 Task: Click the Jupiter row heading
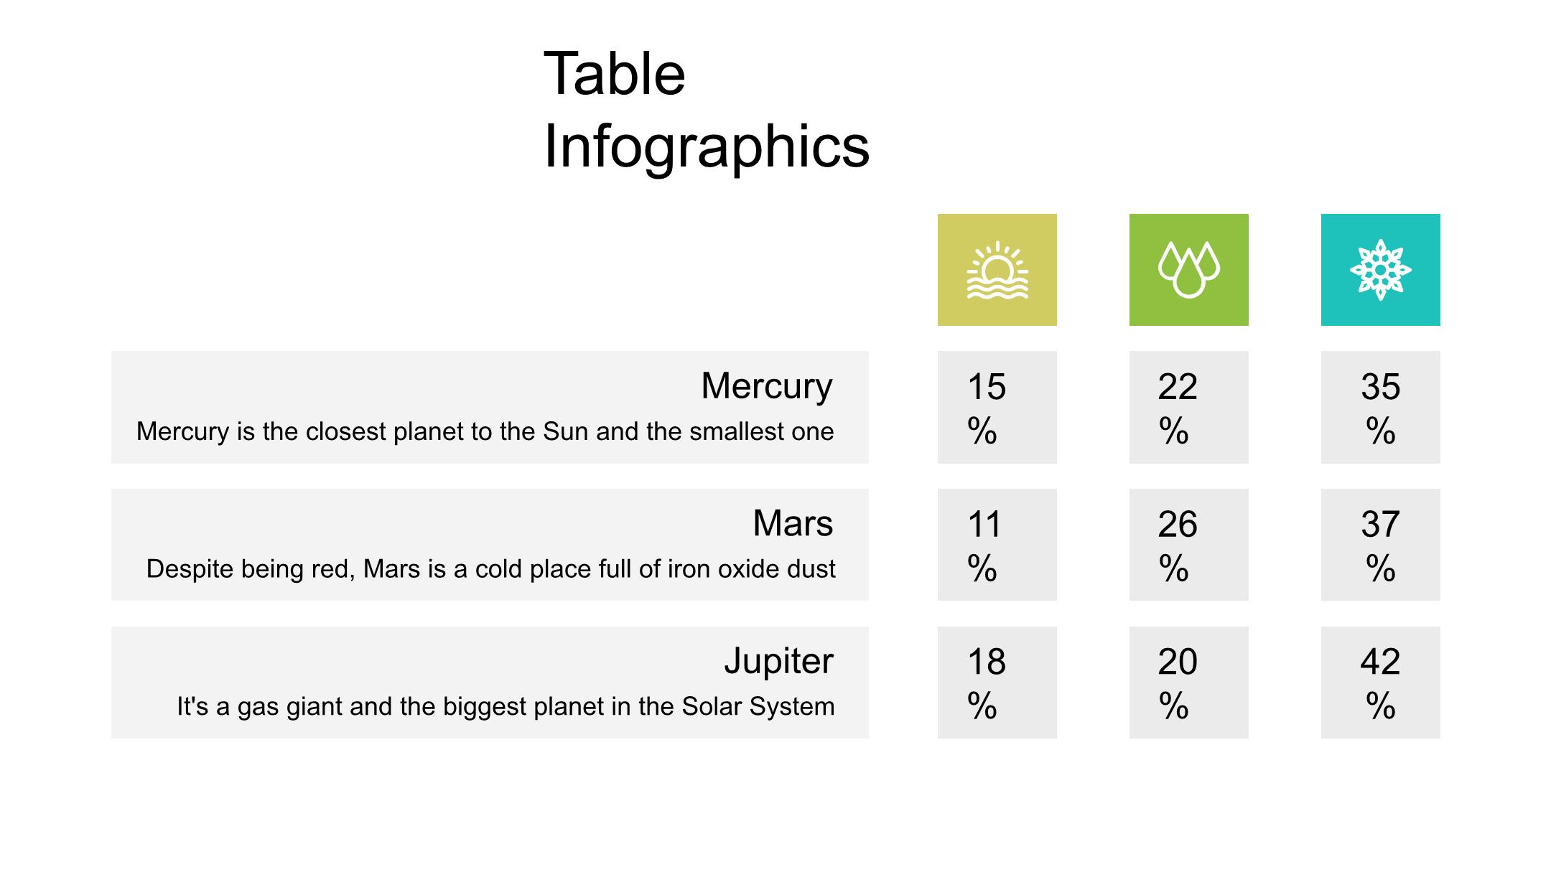778,661
